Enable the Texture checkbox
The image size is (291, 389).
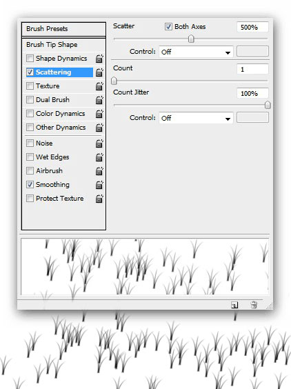[30, 86]
